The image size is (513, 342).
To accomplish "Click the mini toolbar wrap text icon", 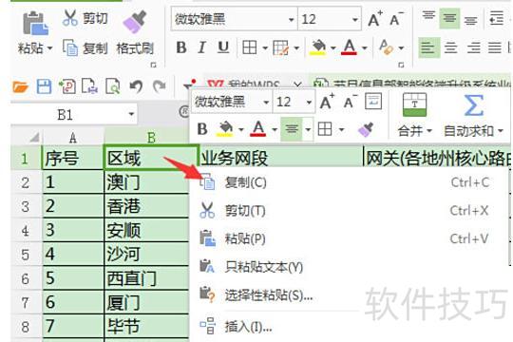I will tap(373, 102).
